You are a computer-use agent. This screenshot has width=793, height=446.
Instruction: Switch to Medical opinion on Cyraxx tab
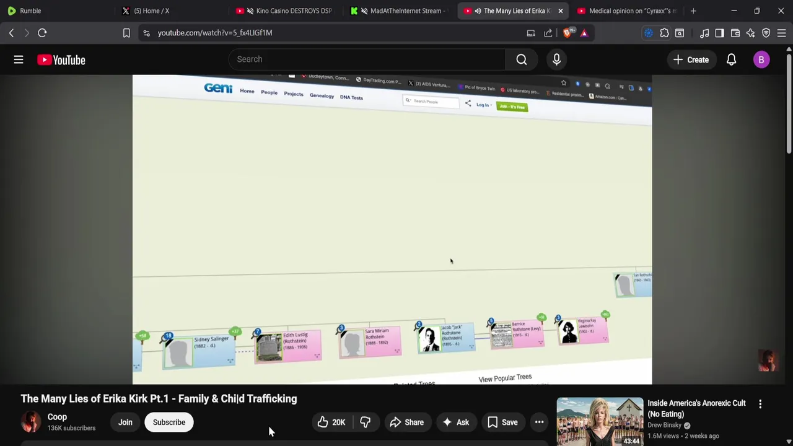click(x=626, y=11)
